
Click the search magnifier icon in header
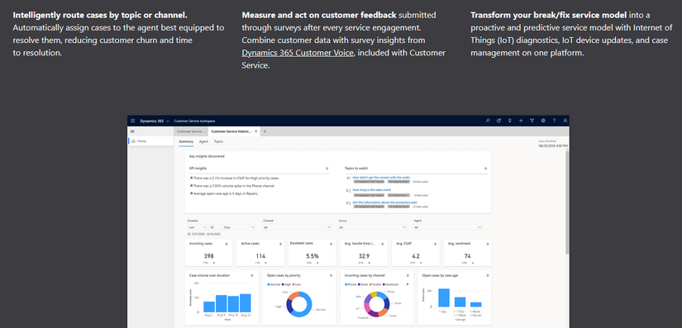point(488,121)
